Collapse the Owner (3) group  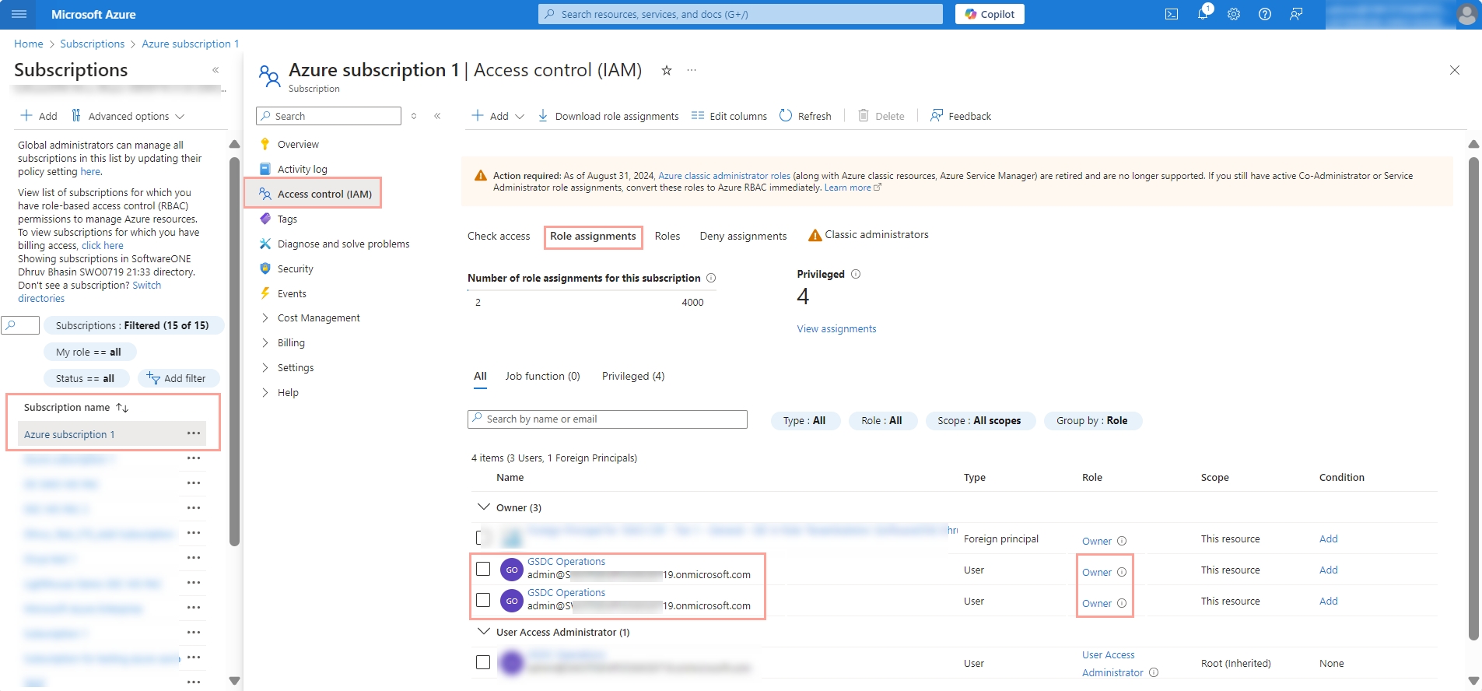[x=483, y=507]
